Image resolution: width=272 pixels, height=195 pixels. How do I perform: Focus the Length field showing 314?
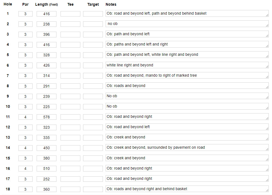[46, 76]
